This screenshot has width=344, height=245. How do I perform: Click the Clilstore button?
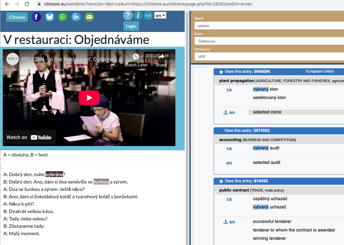[17, 17]
